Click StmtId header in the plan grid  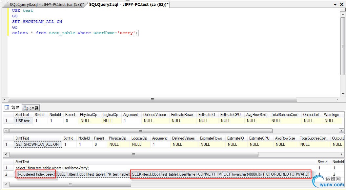click(x=323, y=162)
